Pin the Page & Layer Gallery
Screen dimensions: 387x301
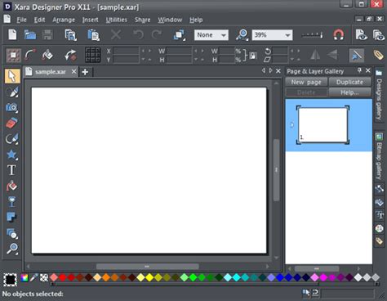pyautogui.click(x=359, y=70)
